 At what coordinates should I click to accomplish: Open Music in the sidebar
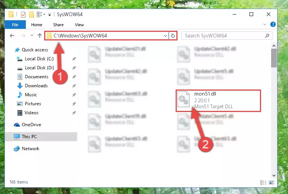pos(31,95)
